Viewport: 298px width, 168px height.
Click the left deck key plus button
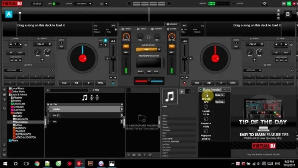106,45
